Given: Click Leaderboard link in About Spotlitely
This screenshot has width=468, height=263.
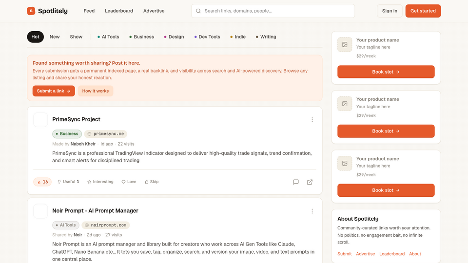Looking at the screenshot, I should click(x=392, y=254).
